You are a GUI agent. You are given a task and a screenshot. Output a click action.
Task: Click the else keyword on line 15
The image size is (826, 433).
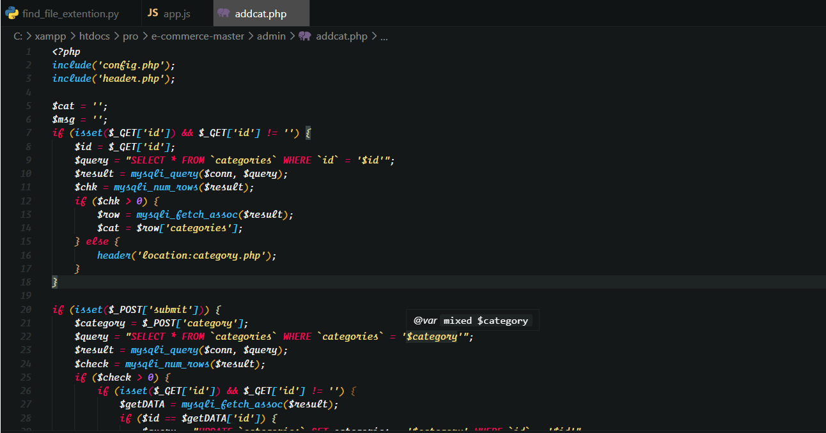coord(97,241)
